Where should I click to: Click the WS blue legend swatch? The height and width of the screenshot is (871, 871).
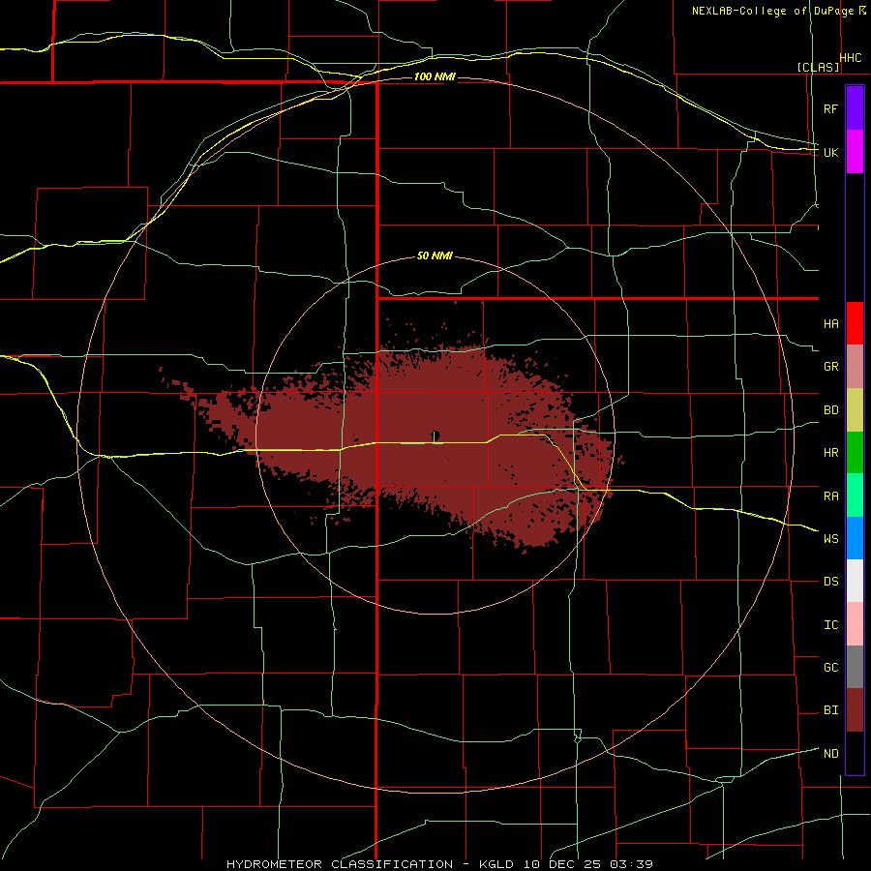point(855,538)
